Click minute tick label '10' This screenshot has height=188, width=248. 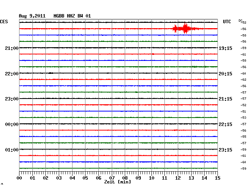pyautogui.click(x=151, y=178)
